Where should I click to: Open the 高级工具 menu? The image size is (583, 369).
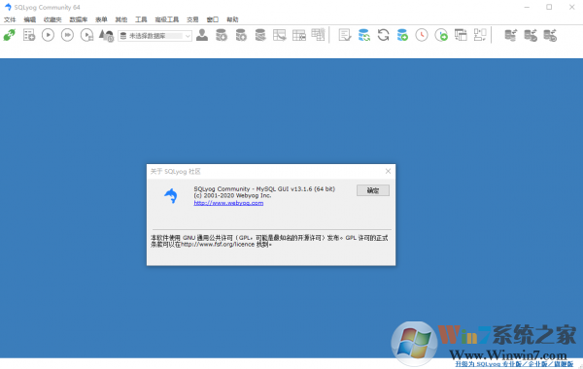pyautogui.click(x=167, y=19)
